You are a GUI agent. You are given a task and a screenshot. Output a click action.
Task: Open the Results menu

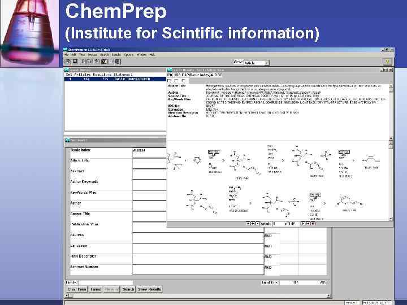click(116, 55)
